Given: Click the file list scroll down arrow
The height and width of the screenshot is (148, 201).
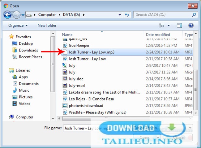Looking at the screenshot, I should coord(196,113).
